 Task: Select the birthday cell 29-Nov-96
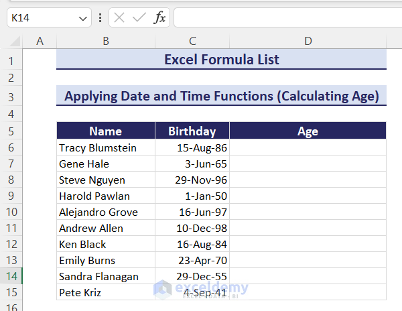(x=192, y=180)
